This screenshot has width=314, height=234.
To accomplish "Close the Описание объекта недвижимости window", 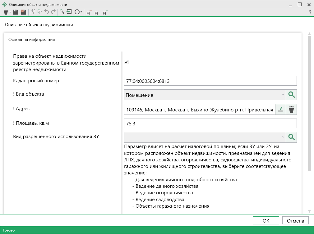I will coord(309,5).
